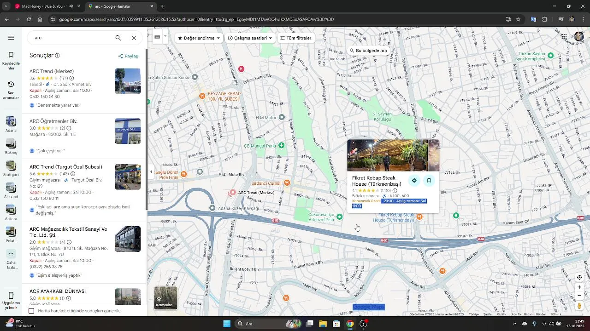This screenshot has height=331, width=590.
Task: Click the taskbar Ara search box
Action: click(x=268, y=324)
